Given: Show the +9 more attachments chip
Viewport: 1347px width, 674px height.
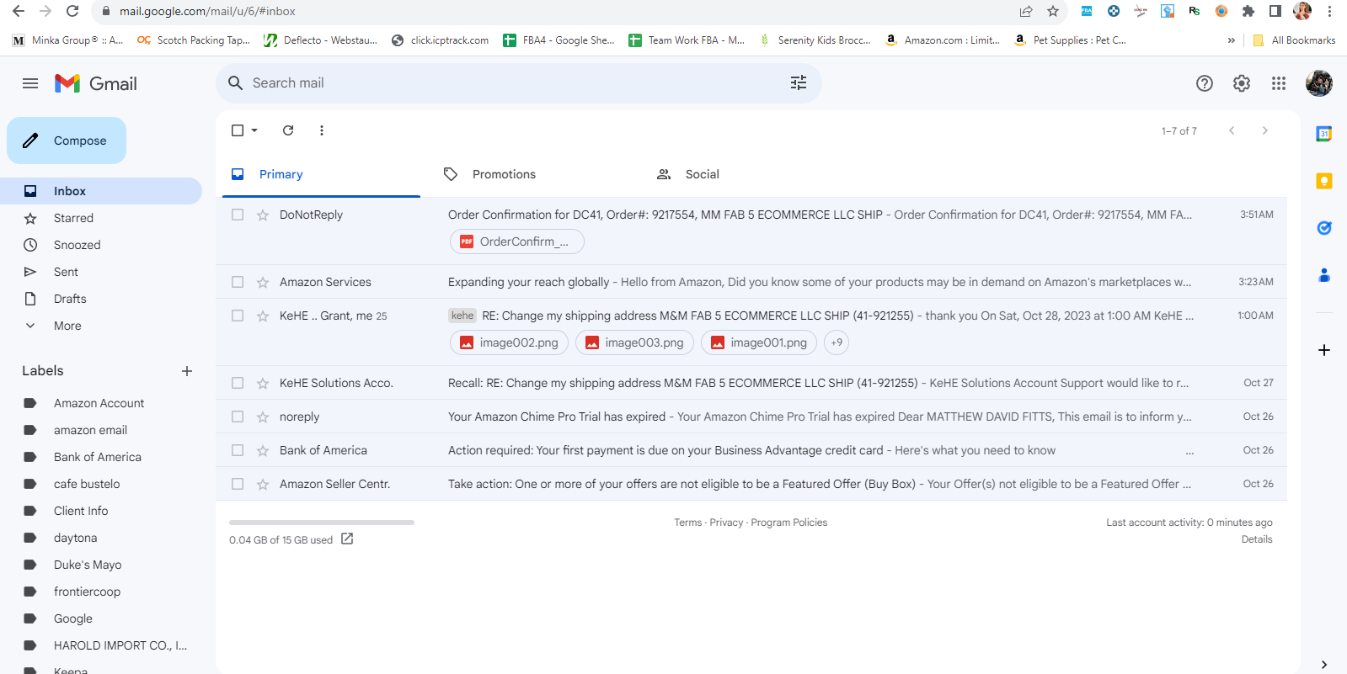Looking at the screenshot, I should (837, 342).
